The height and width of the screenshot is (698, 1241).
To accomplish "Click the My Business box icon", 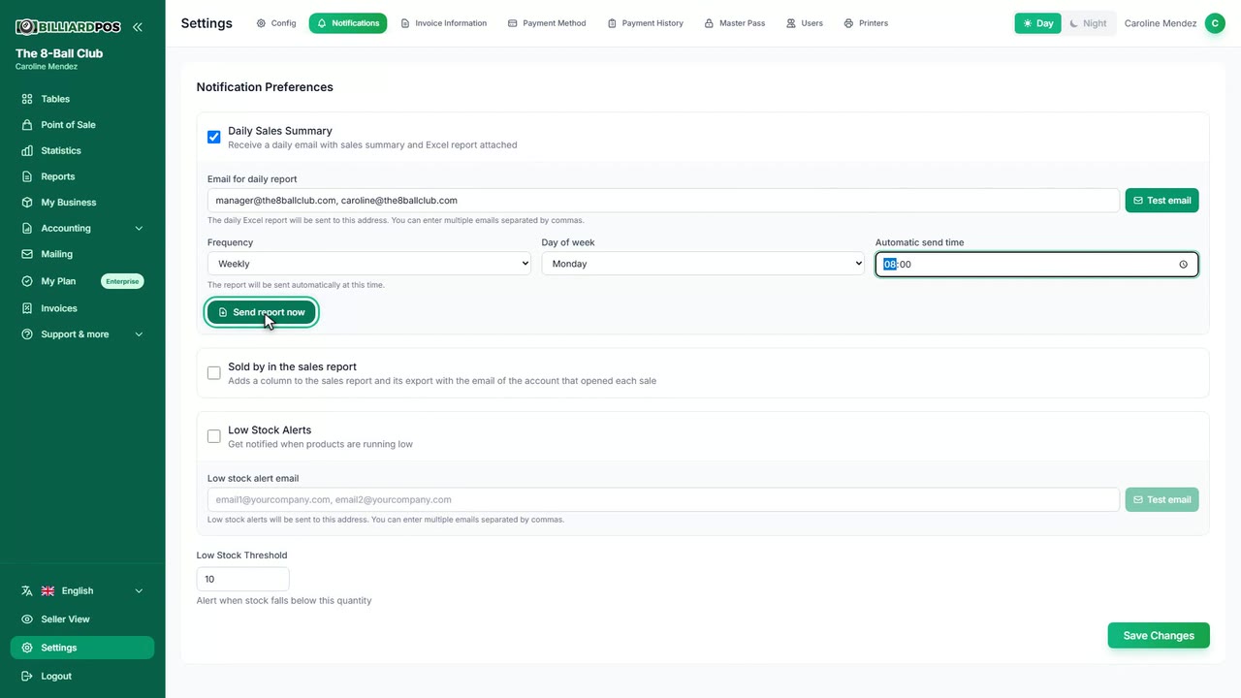I will pyautogui.click(x=27, y=203).
